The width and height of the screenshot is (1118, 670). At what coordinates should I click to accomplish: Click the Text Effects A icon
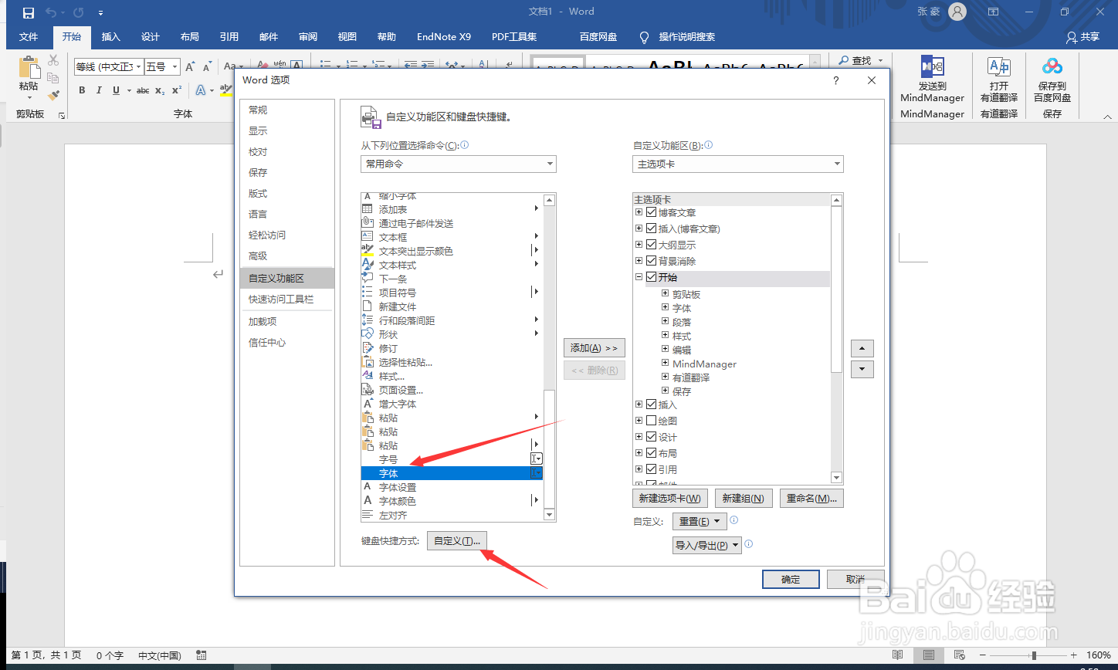(201, 90)
